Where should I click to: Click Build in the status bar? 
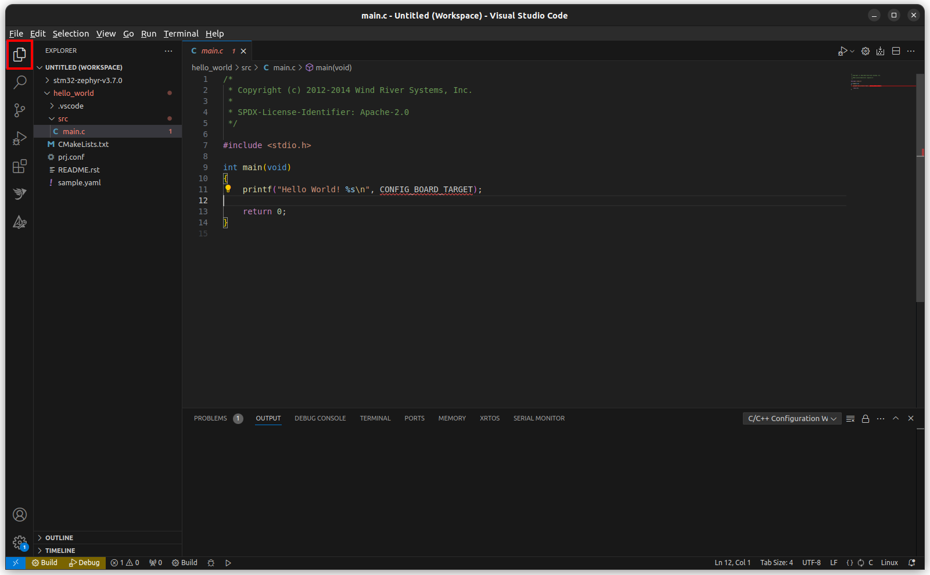45,562
